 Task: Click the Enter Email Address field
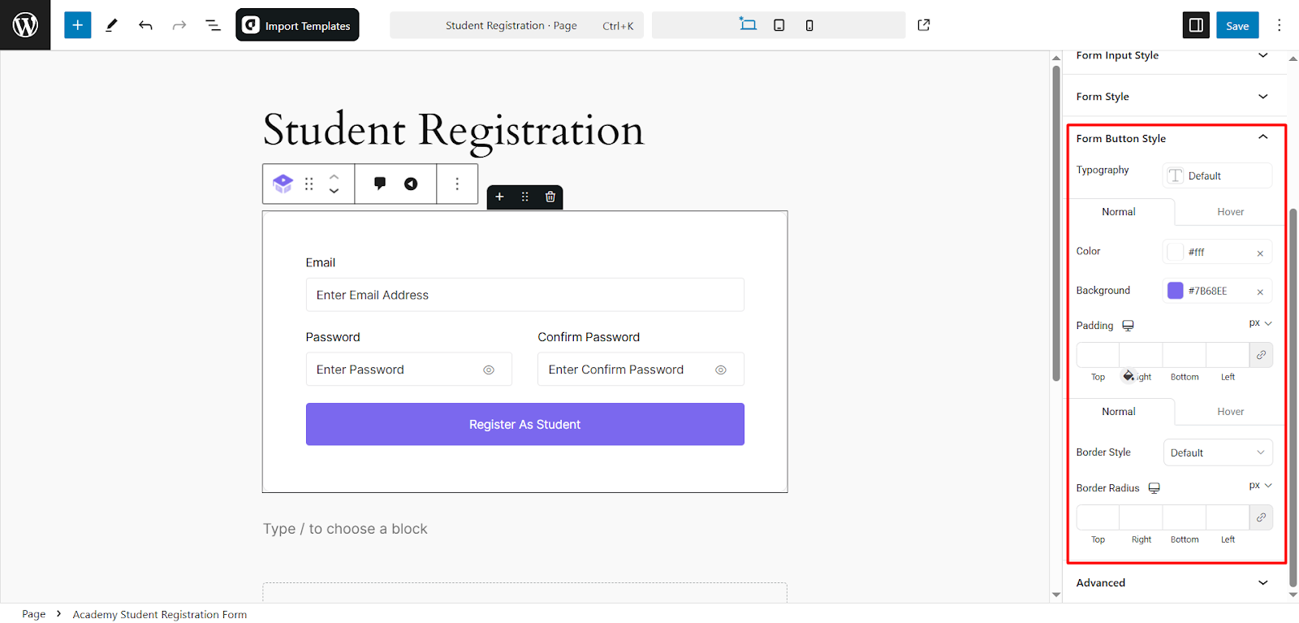pos(524,295)
